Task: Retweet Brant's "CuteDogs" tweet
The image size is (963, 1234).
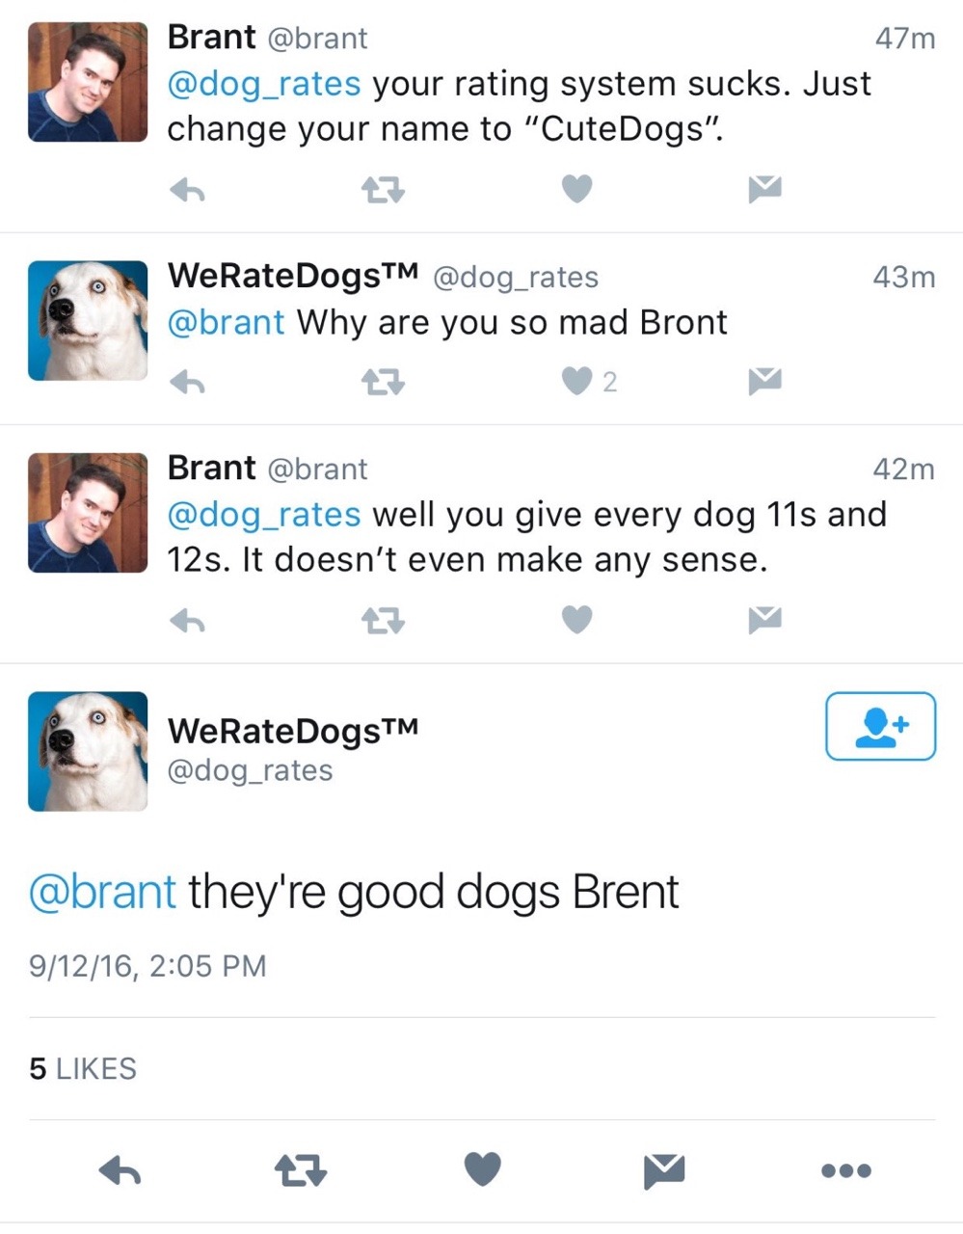Action: [383, 191]
